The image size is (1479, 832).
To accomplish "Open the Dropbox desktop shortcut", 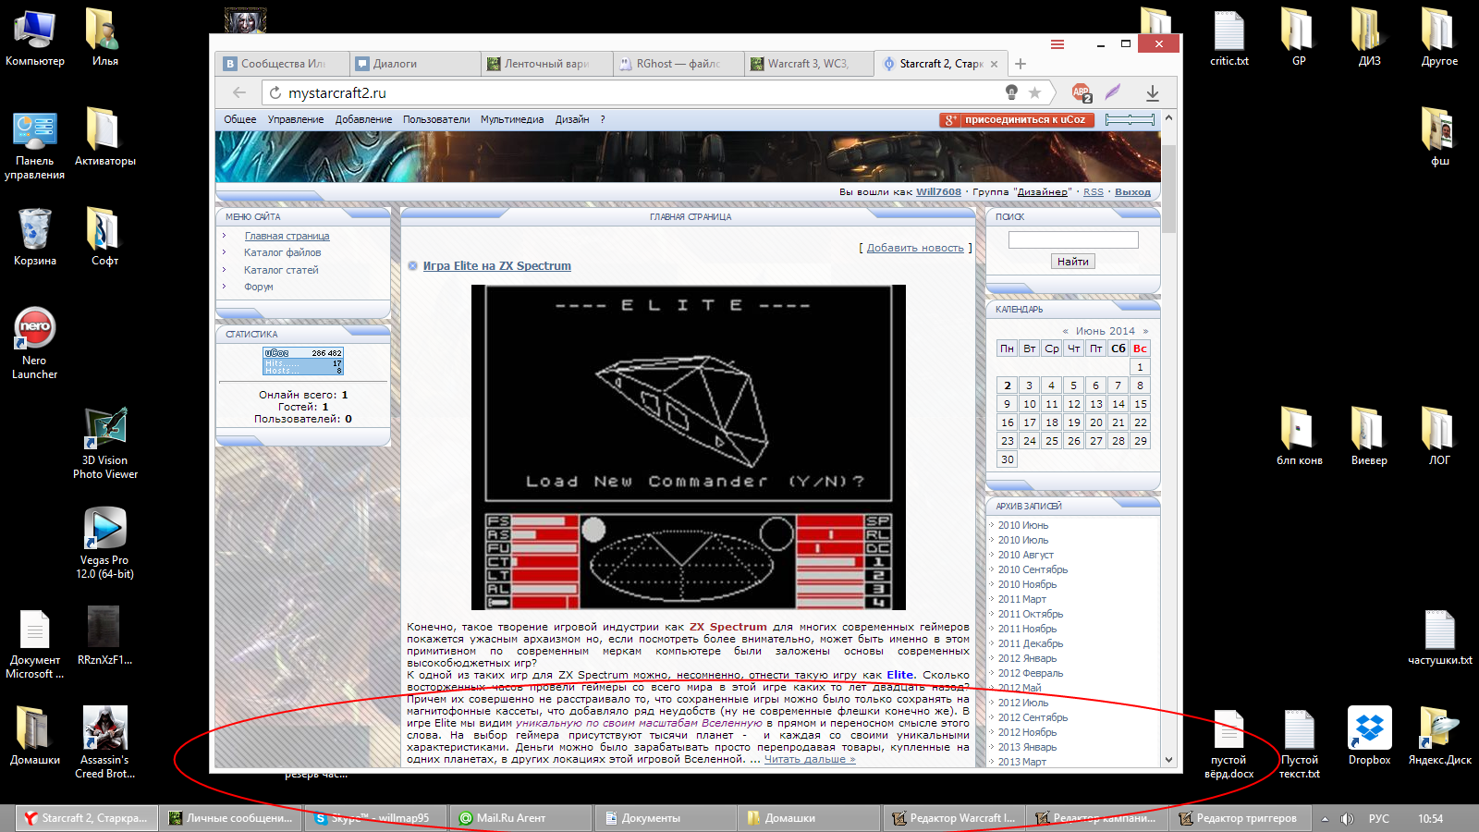I will click(1369, 736).
